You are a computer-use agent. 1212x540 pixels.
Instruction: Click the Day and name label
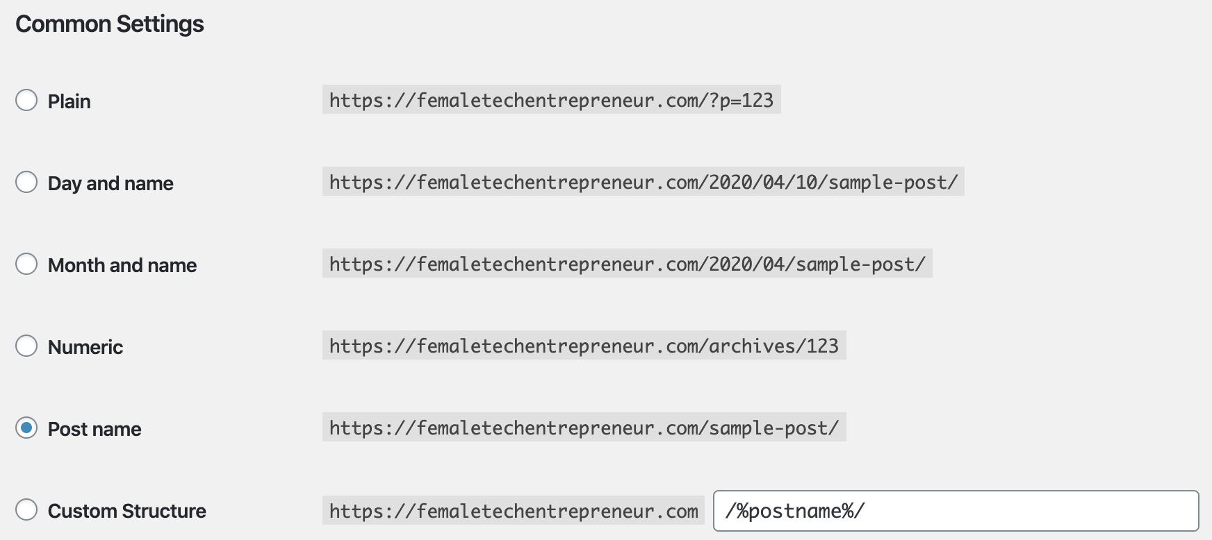tap(110, 183)
